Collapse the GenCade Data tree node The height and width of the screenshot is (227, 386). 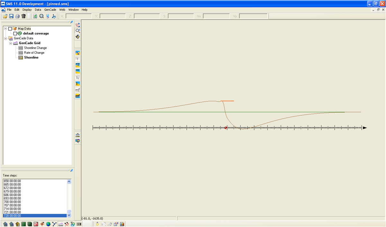[x=5, y=38]
